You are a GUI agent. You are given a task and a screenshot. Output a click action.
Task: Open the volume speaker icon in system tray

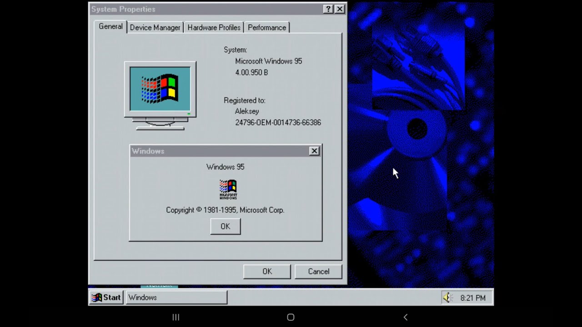[x=447, y=297]
